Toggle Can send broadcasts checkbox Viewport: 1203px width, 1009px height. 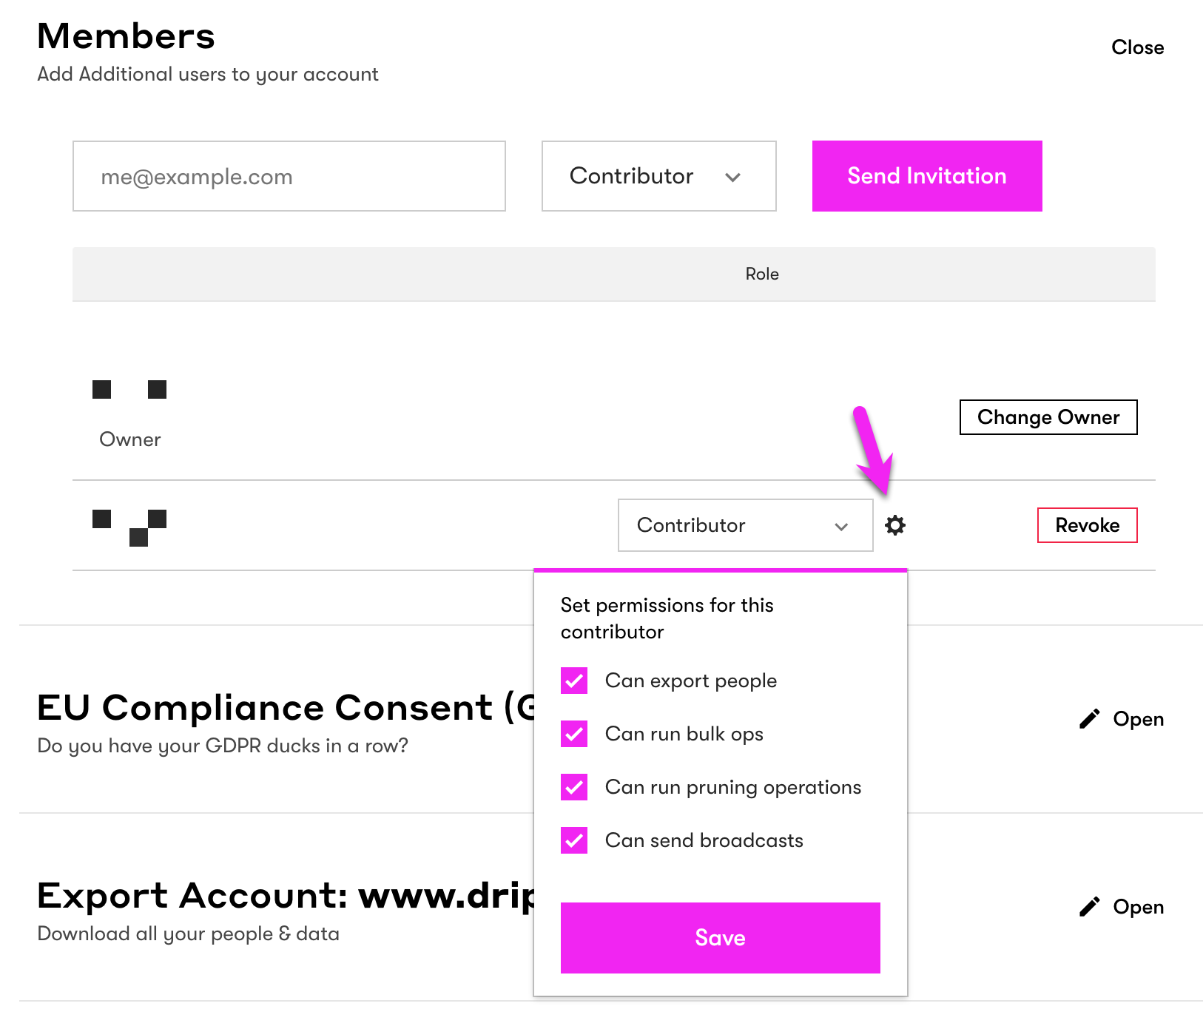(x=574, y=840)
